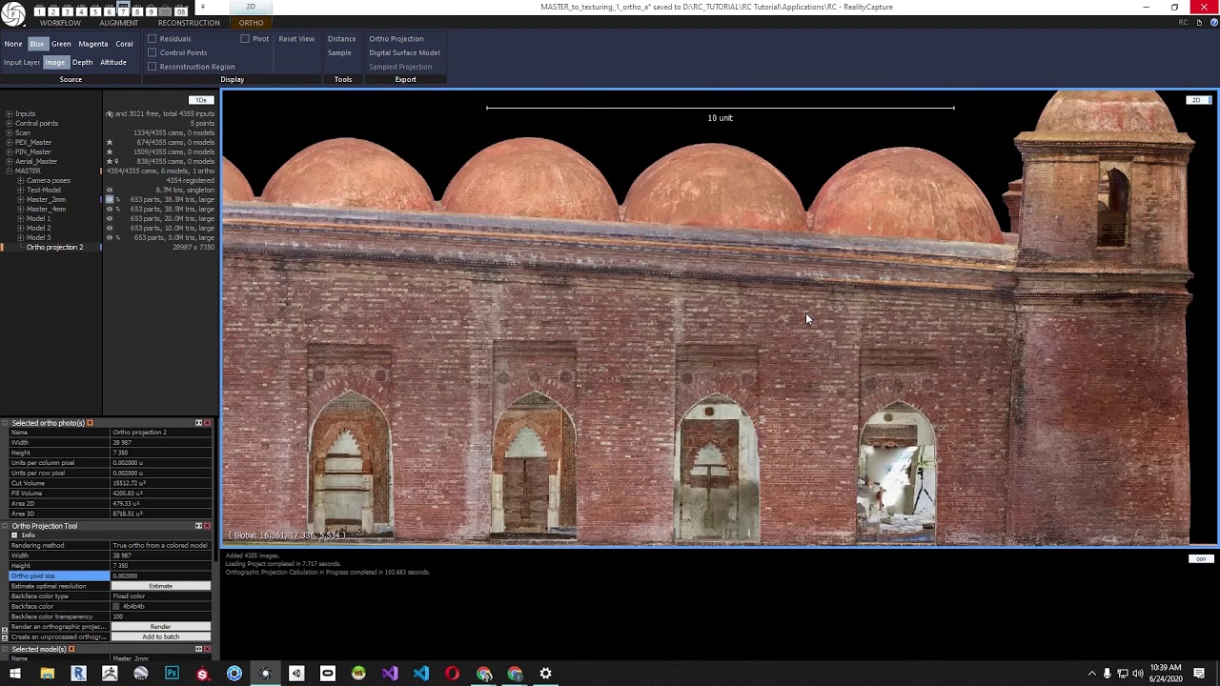Toggle visibility eye for Model 3
This screenshot has width=1220, height=686.
(x=109, y=237)
